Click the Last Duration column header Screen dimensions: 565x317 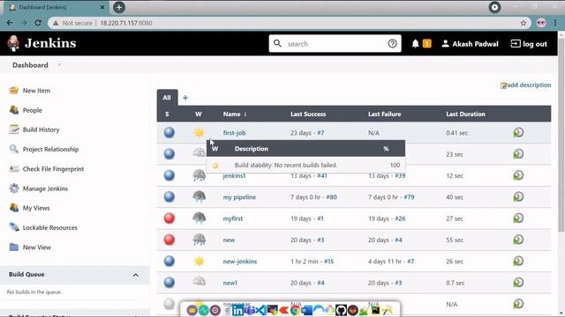(465, 114)
